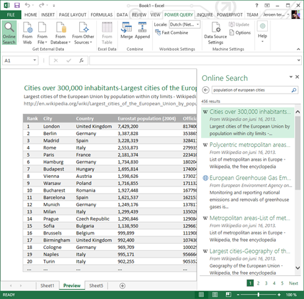Click the 100 % zoom level
This screenshot has height=299, width=304.
291,294
